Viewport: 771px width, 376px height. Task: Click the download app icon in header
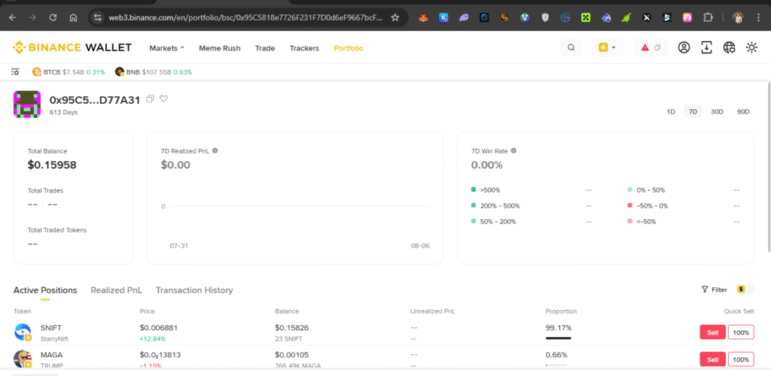coord(706,48)
